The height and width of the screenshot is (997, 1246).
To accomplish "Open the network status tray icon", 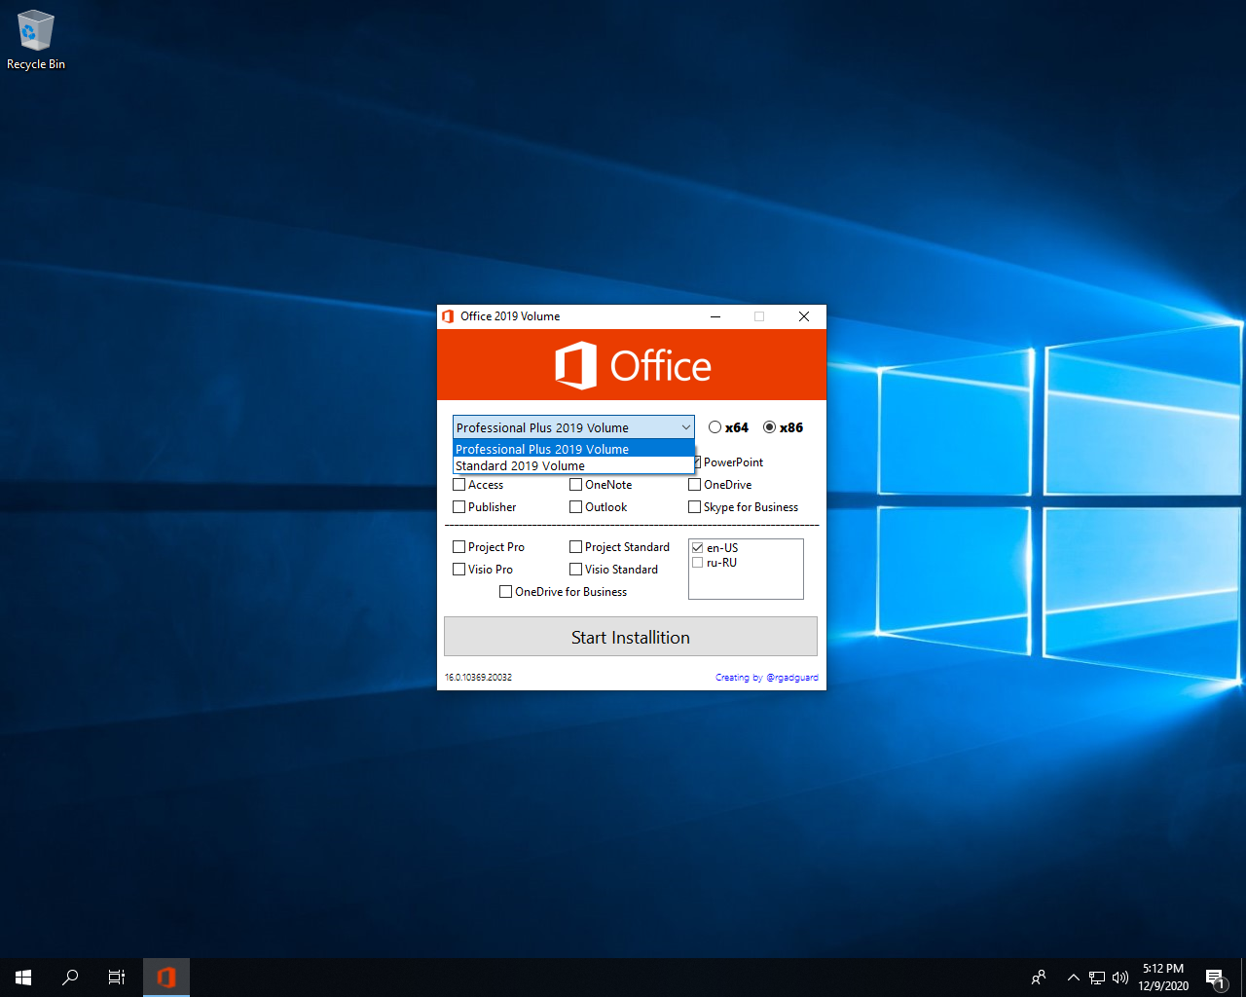I will [1097, 978].
